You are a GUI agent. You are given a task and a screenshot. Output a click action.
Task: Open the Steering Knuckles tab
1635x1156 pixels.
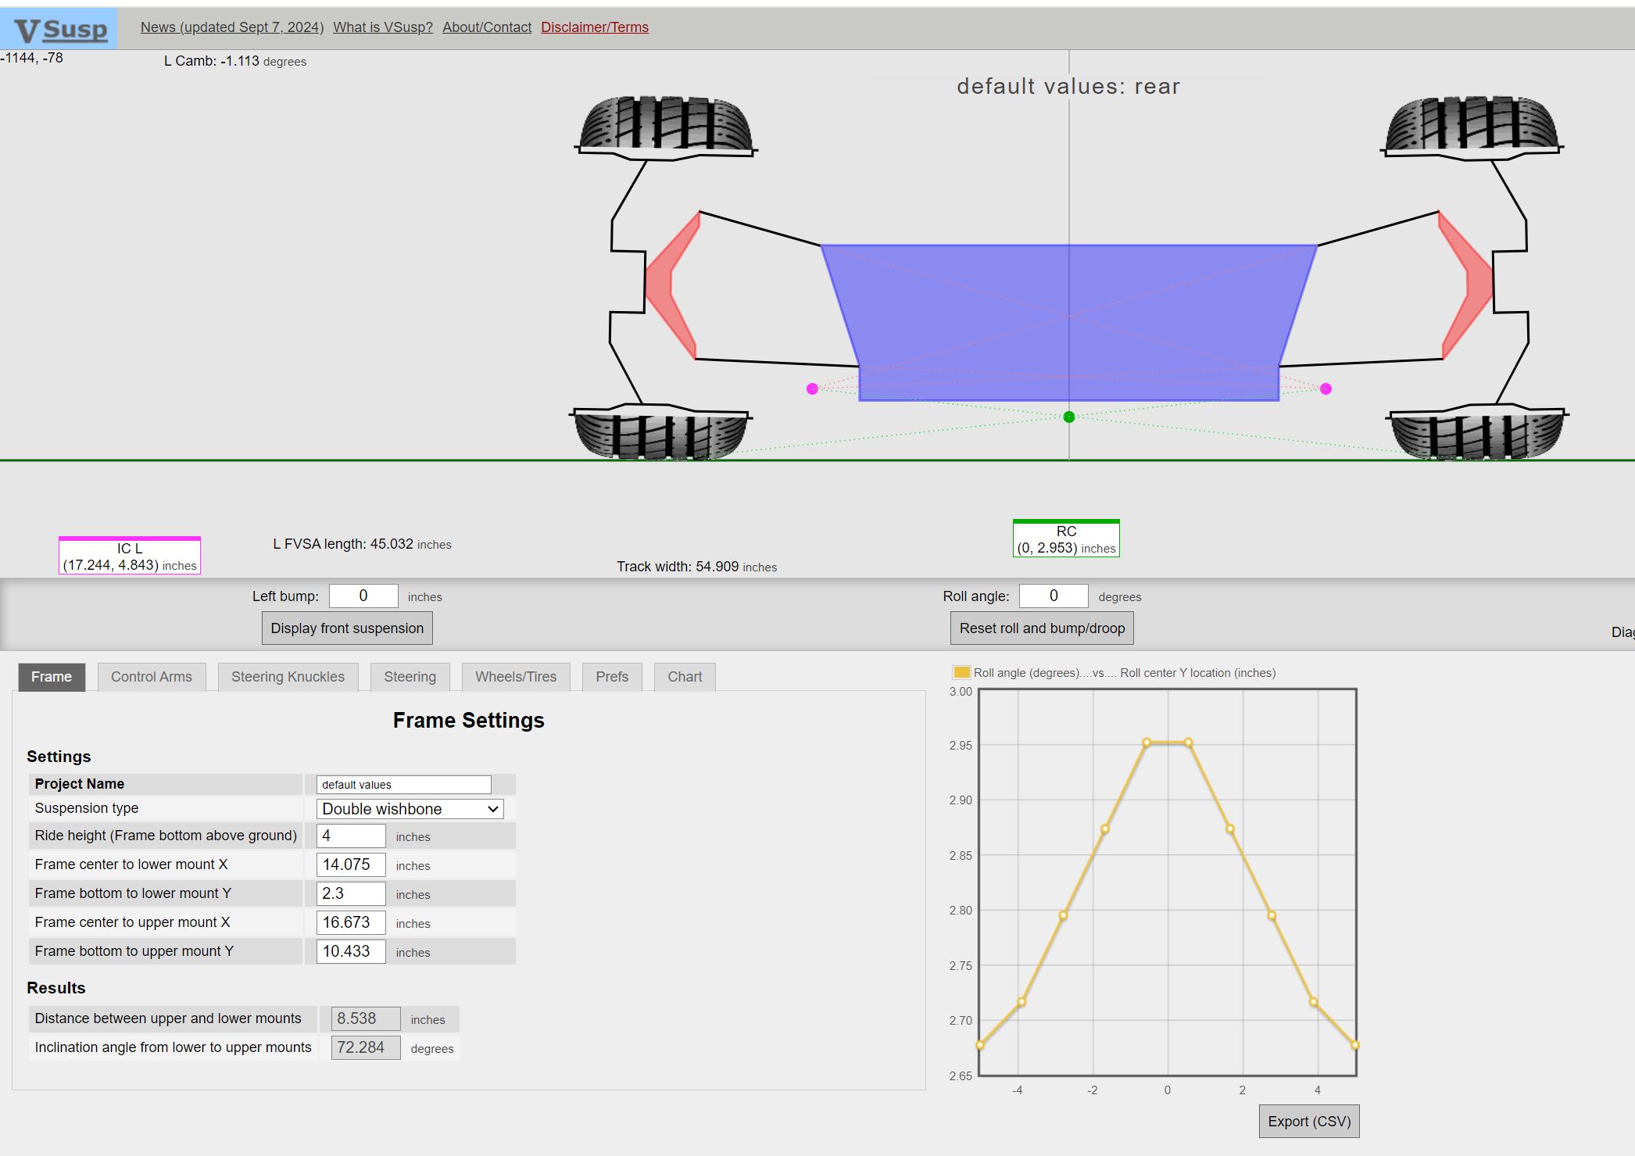288,677
